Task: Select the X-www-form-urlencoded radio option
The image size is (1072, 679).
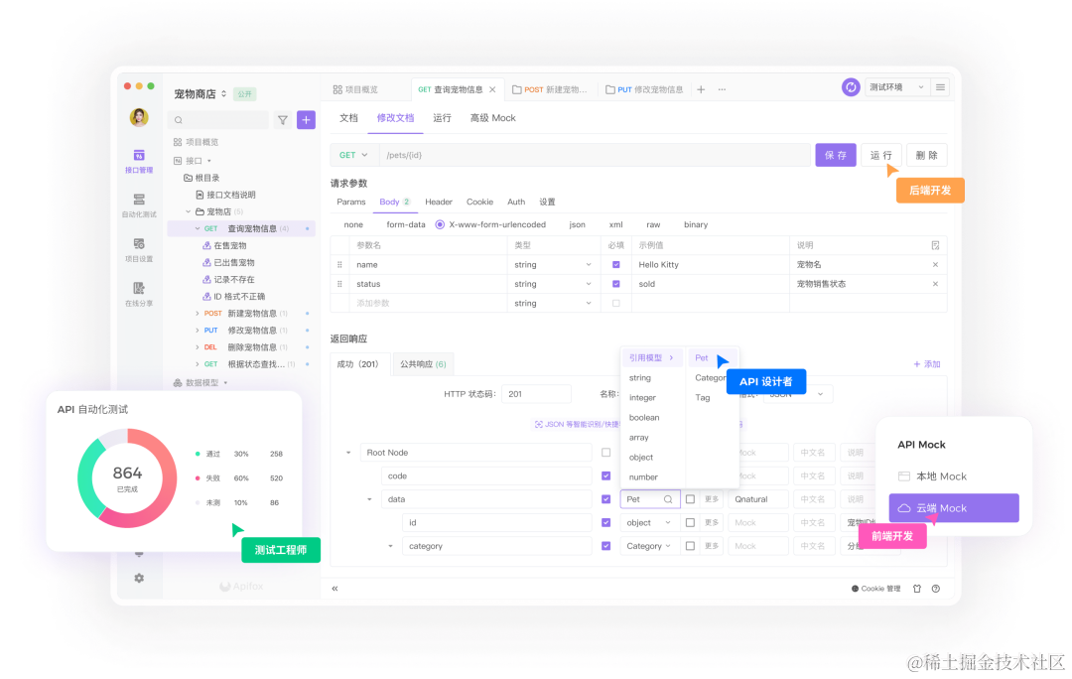Action: [440, 224]
